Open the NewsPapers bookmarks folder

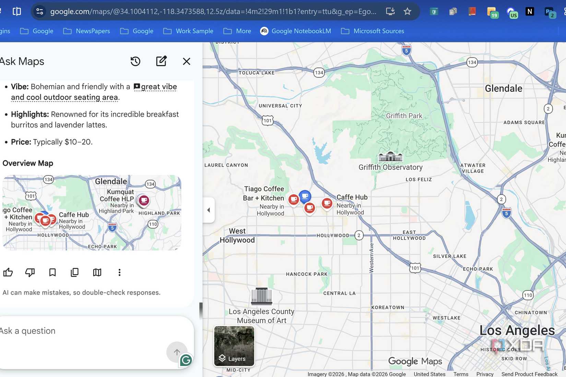click(86, 31)
